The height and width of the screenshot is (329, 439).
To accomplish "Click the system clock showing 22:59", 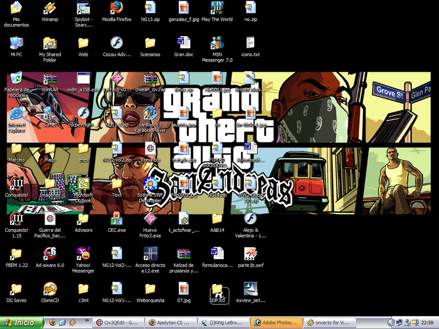I will pos(427,323).
